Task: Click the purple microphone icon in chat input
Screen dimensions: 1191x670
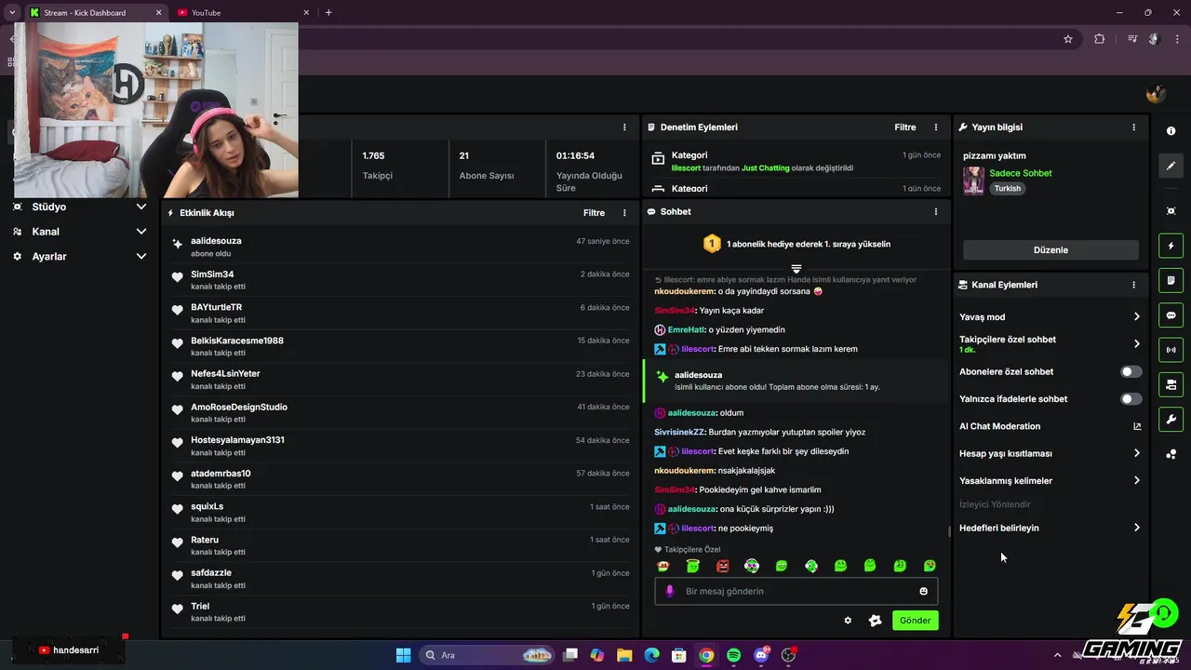Action: click(x=669, y=591)
